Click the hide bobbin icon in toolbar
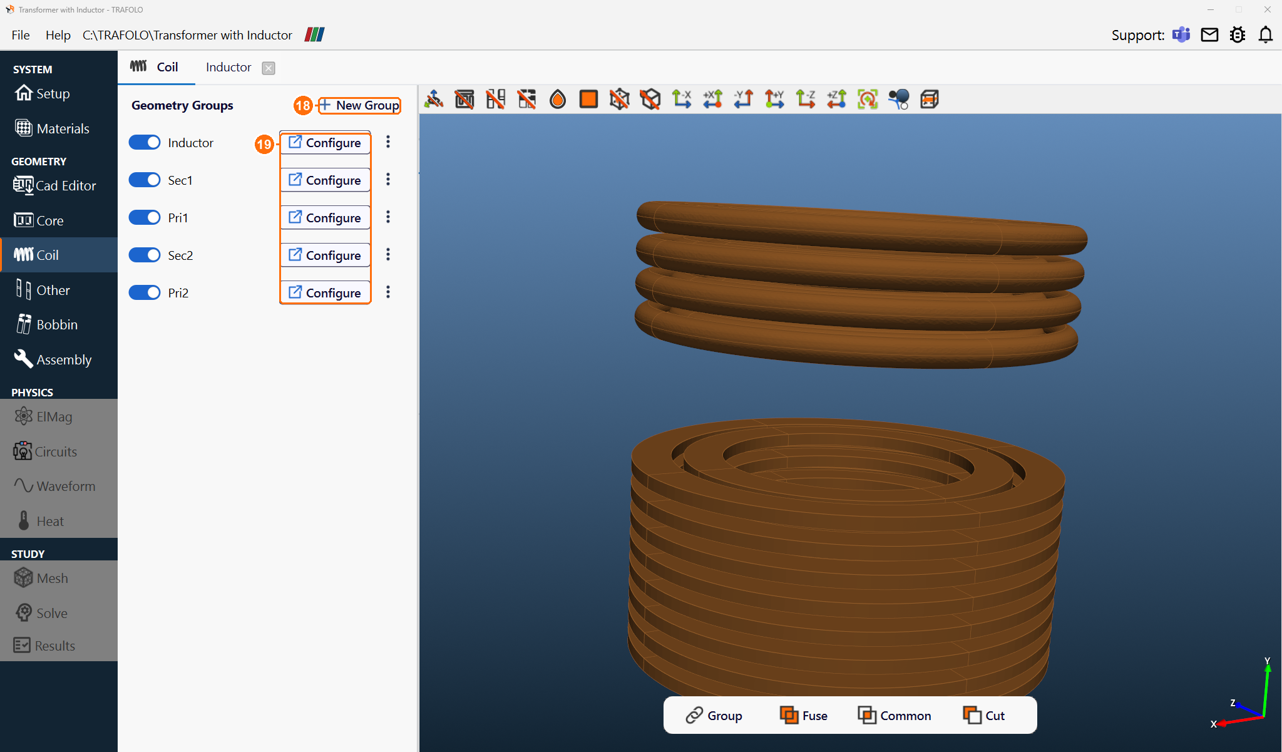1282x752 pixels. [496, 99]
